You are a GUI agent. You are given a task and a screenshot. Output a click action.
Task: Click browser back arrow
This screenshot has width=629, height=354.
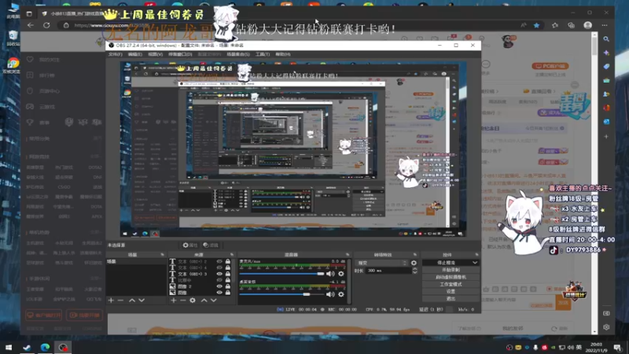coord(31,25)
